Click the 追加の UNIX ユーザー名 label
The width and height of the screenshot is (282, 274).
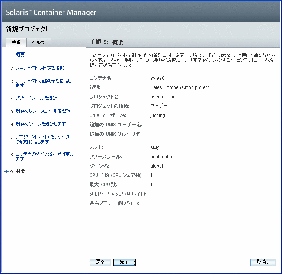(116, 125)
